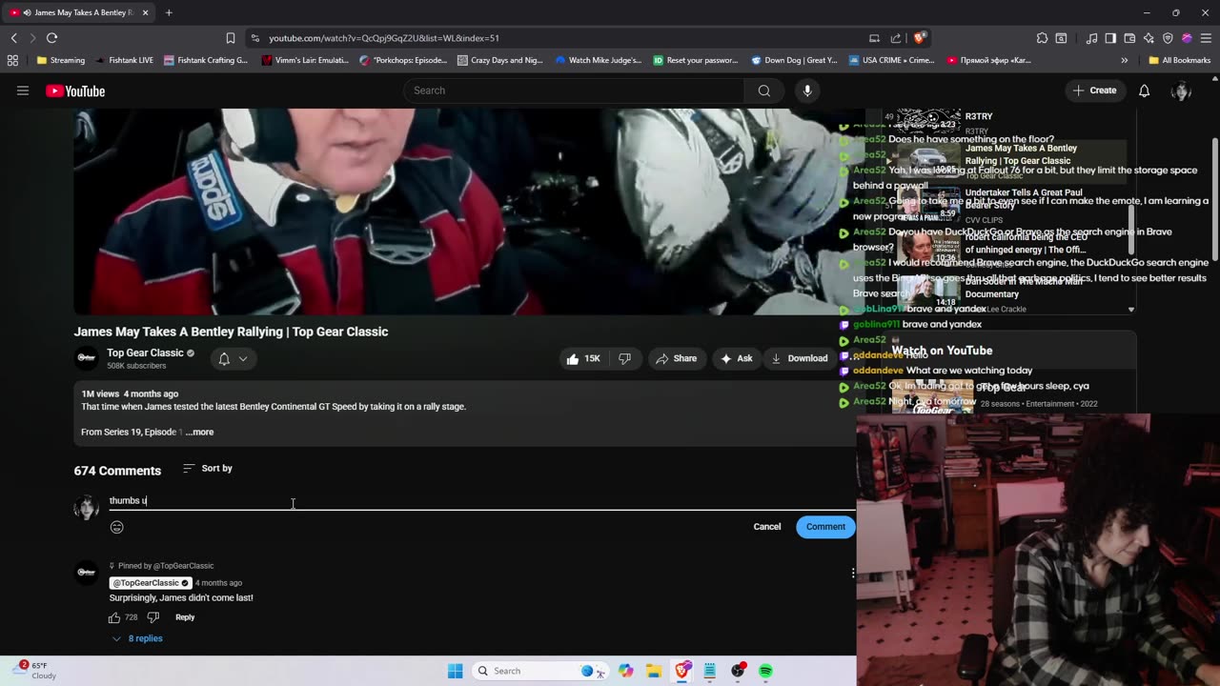
Task: Open browser extensions puzzle icon
Action: pos(1042,38)
